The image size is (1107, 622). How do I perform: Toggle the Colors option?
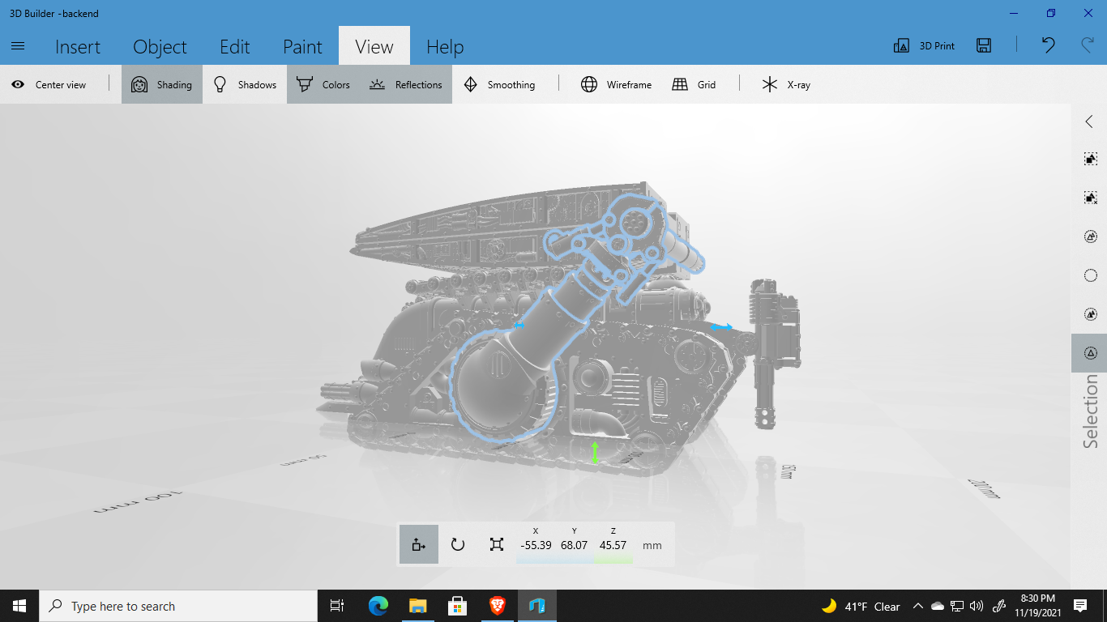(x=323, y=84)
